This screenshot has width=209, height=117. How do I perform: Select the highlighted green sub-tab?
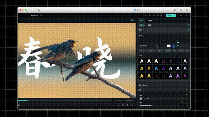(x=142, y=25)
